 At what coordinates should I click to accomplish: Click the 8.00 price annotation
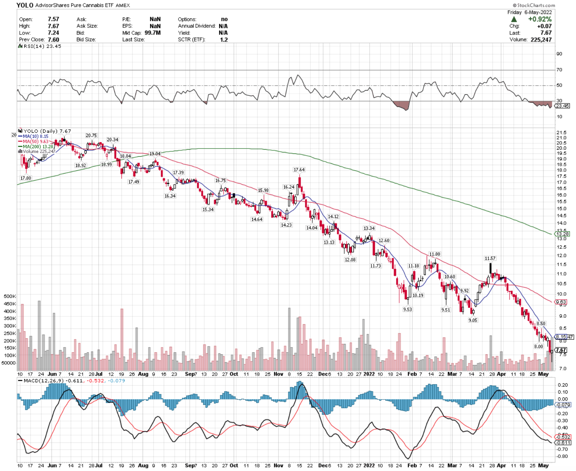pos(539,347)
